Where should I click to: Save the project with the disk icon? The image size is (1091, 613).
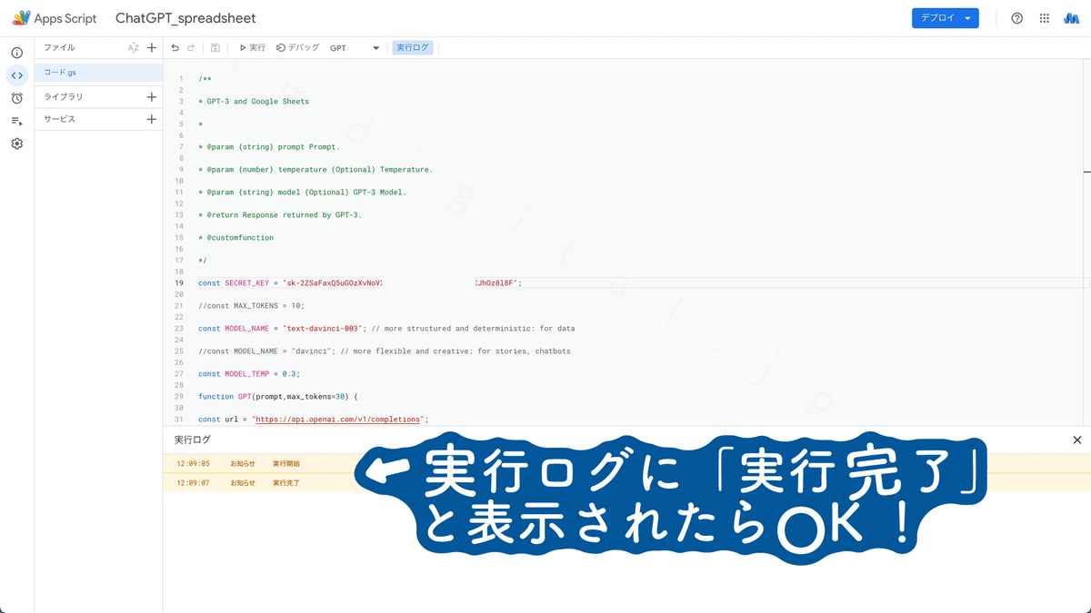click(x=215, y=48)
